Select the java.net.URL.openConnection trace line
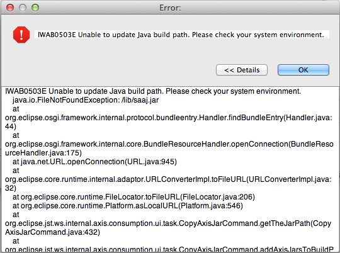The width and height of the screenshot is (340, 253). [94, 162]
